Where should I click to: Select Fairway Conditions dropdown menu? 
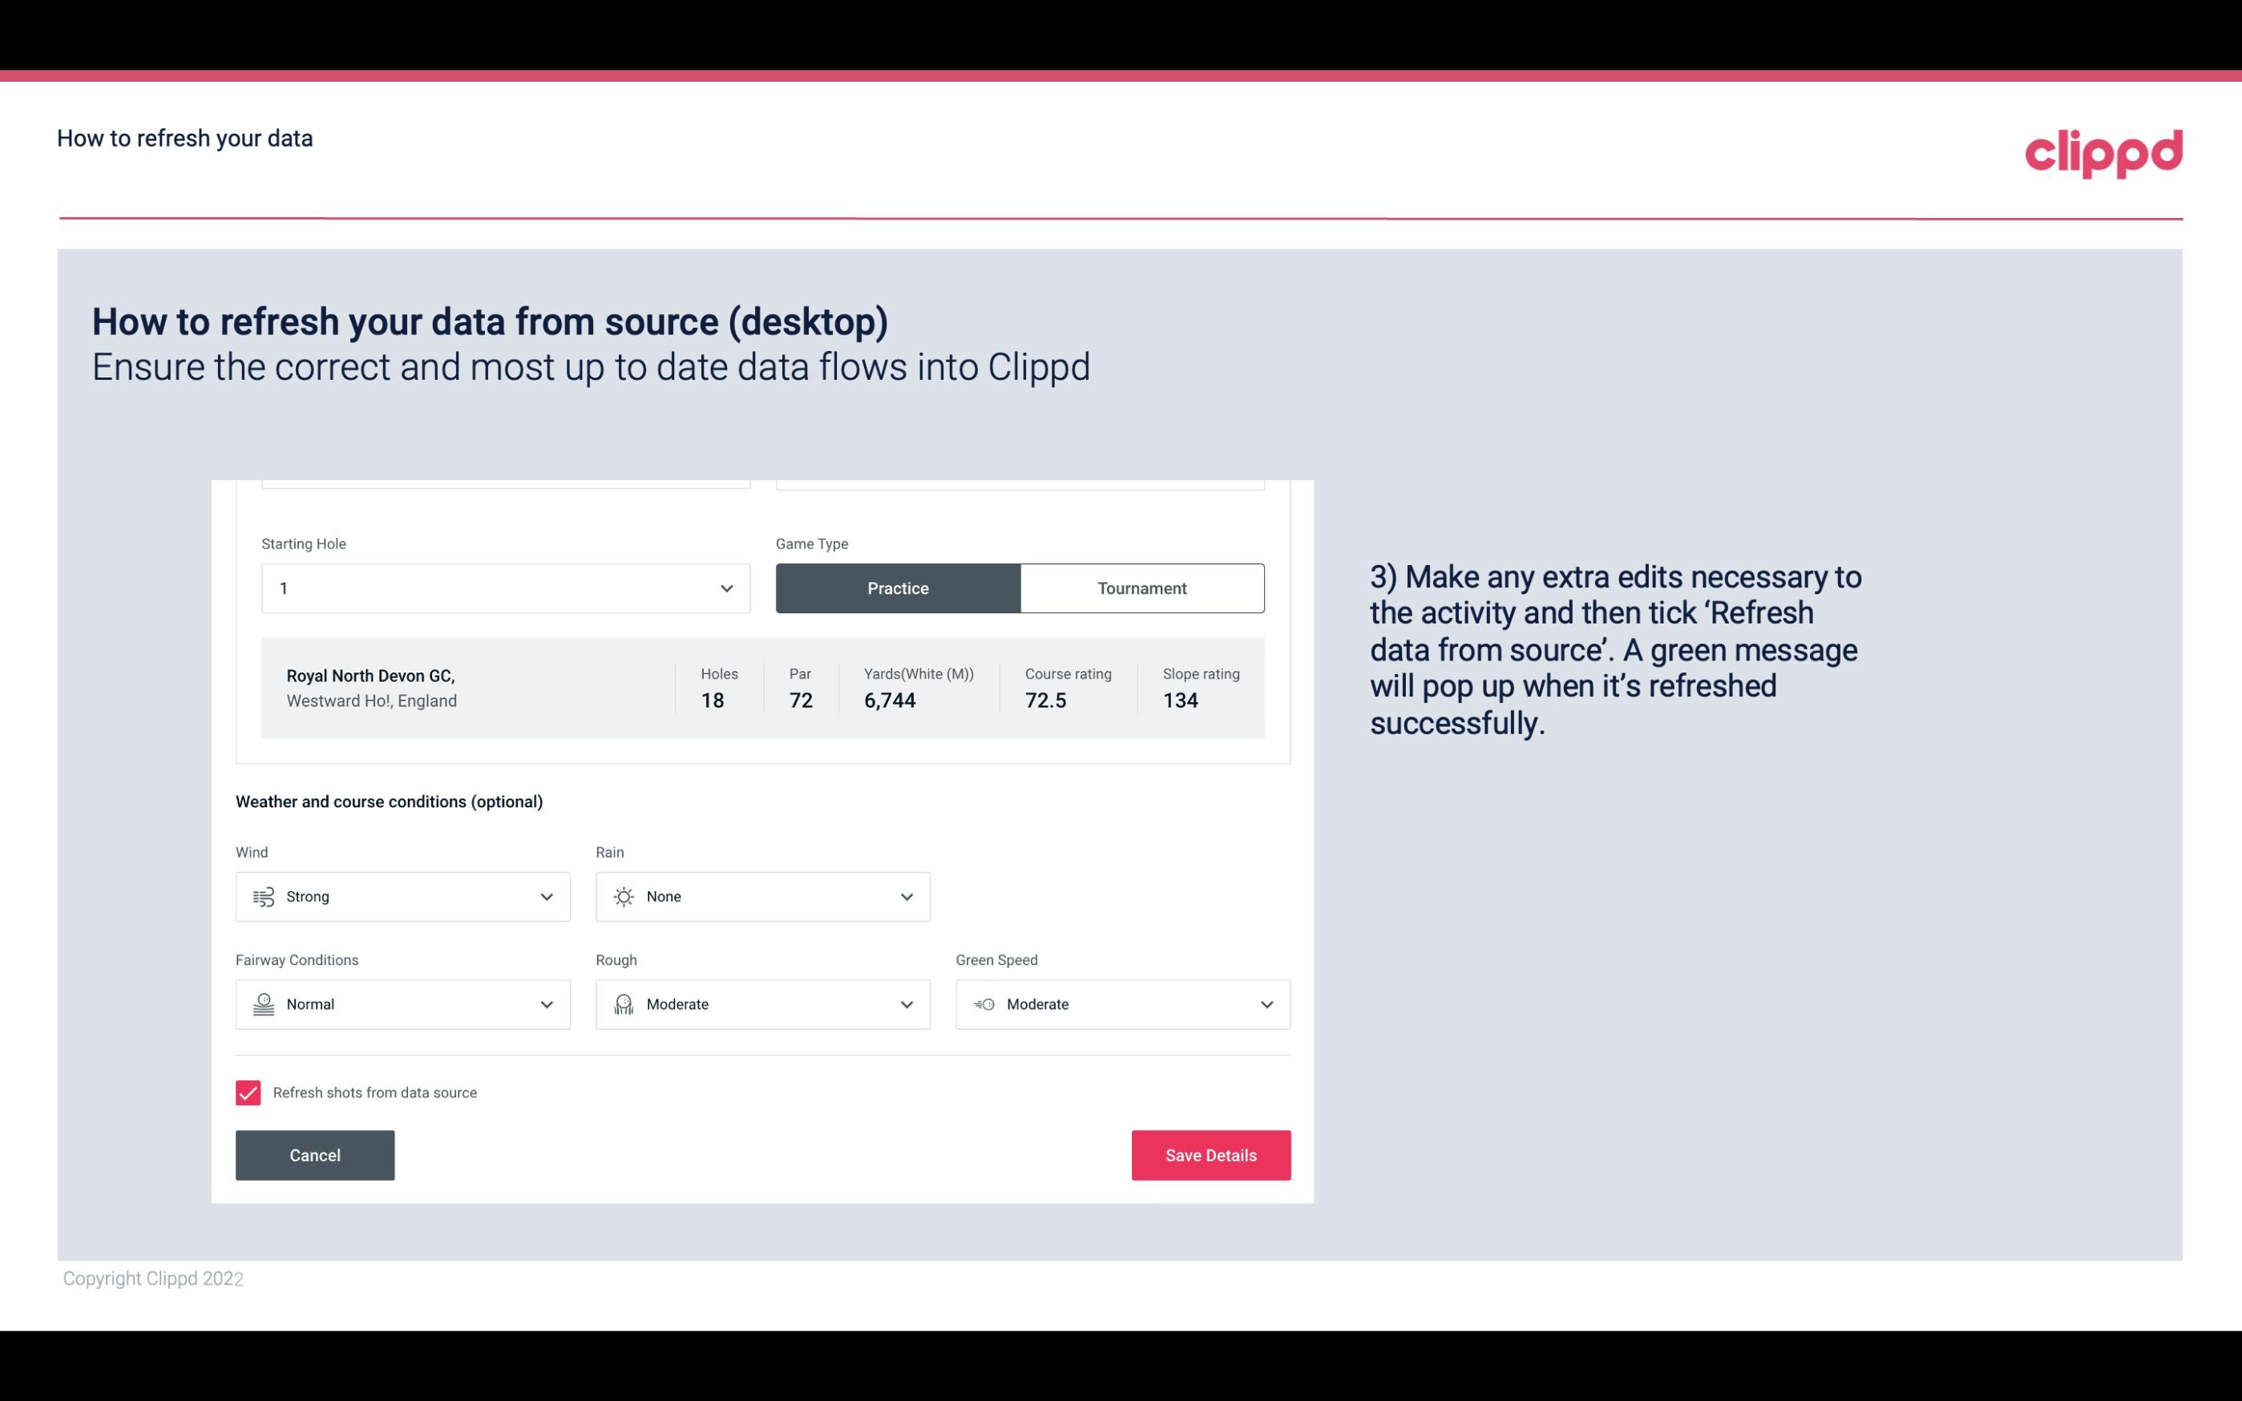[x=402, y=1004]
